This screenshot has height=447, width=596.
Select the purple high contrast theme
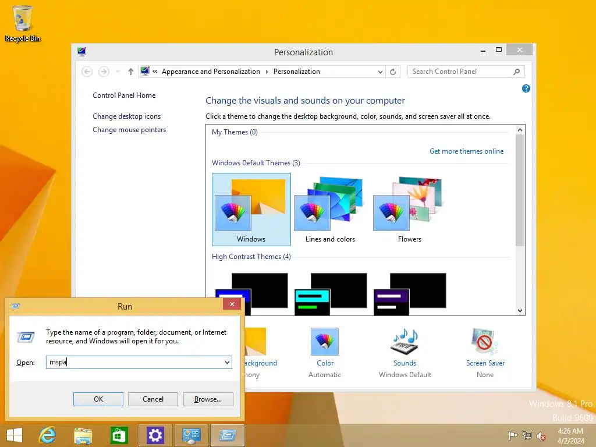click(410, 293)
